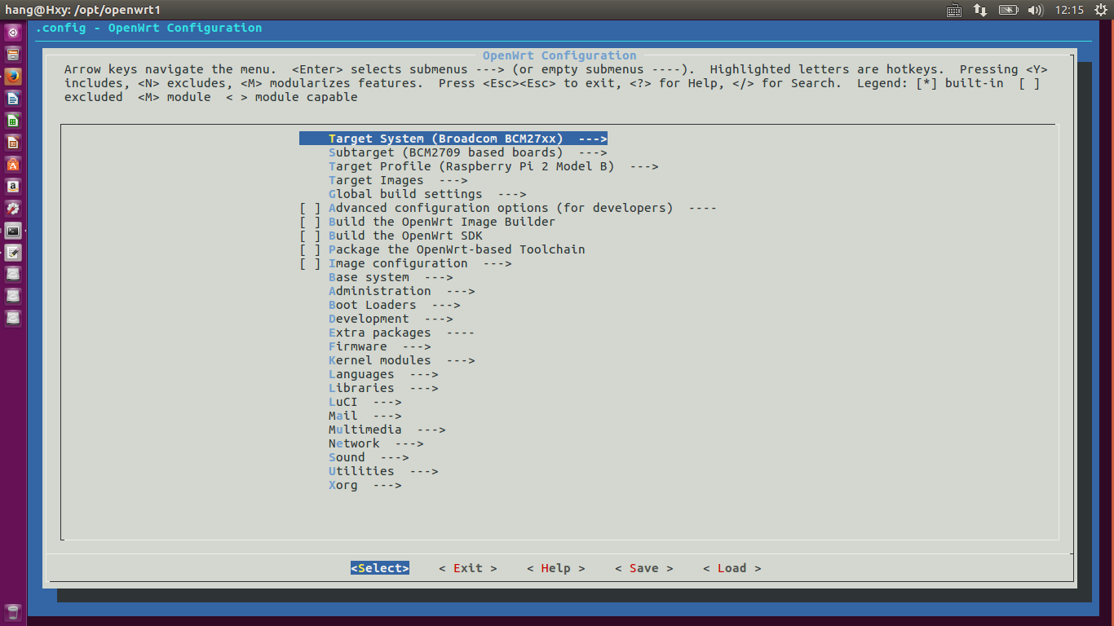Open LibreOffice Writer from the dock
The height and width of the screenshot is (626, 1114).
(x=13, y=99)
